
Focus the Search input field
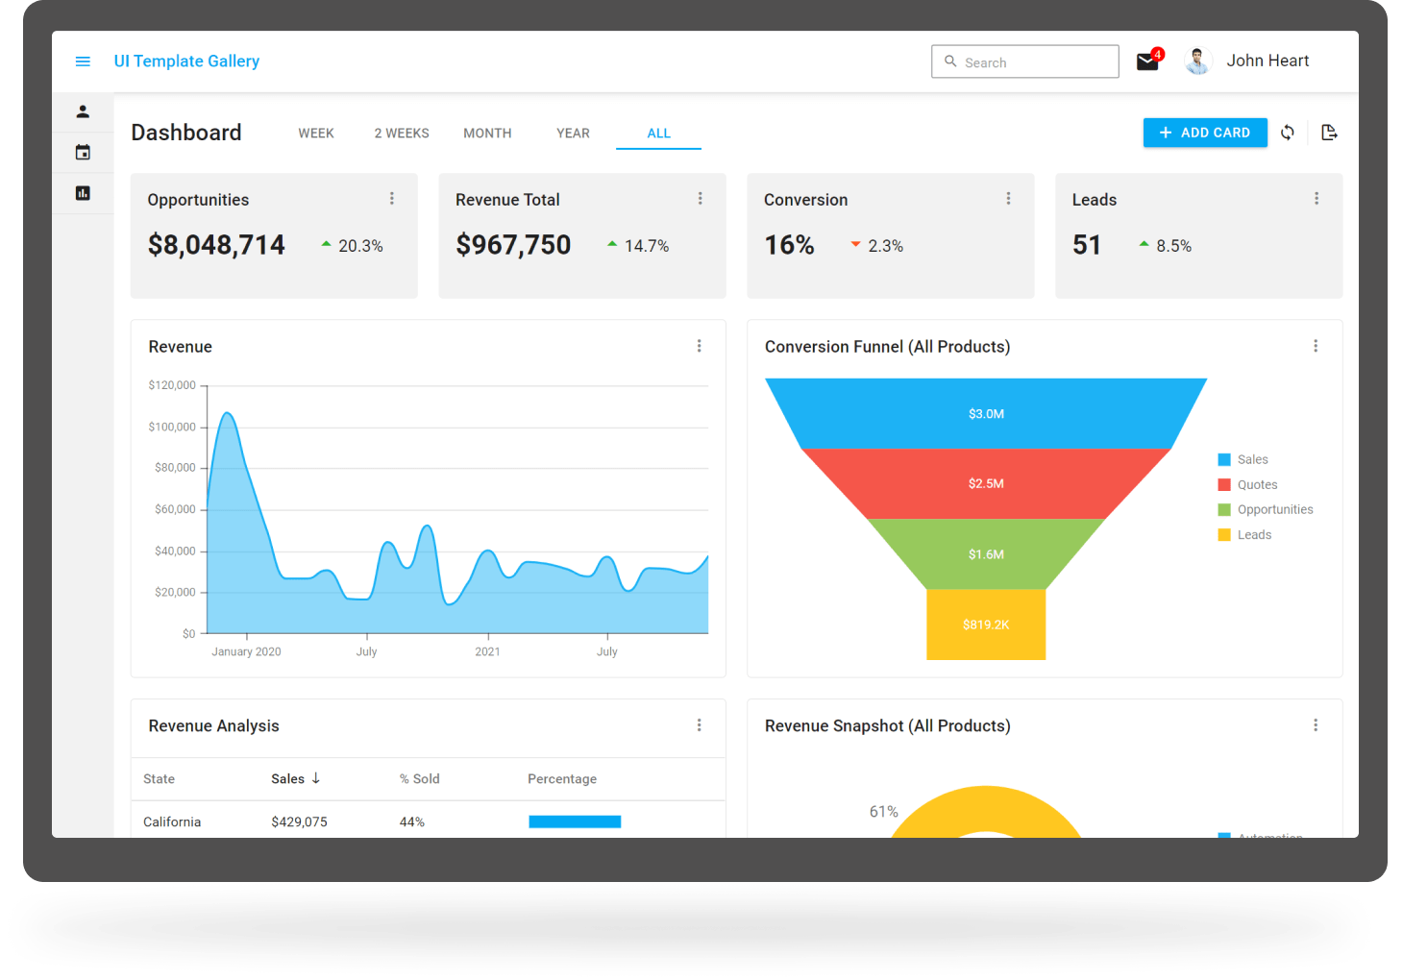tap(1025, 61)
